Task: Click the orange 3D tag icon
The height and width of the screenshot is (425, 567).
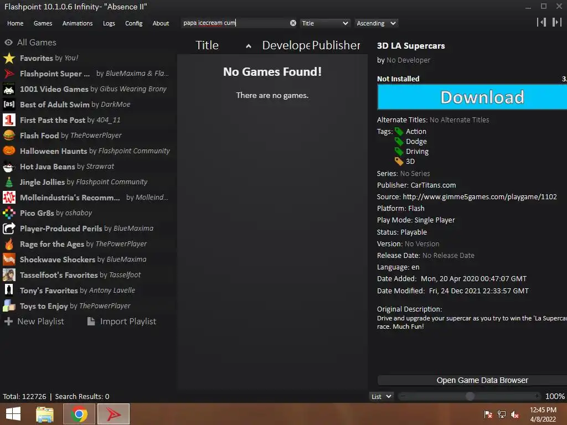Action: (x=399, y=161)
